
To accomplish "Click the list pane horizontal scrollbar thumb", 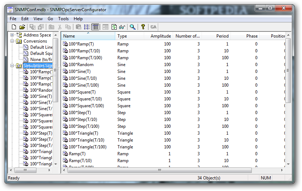I will 160,170.
